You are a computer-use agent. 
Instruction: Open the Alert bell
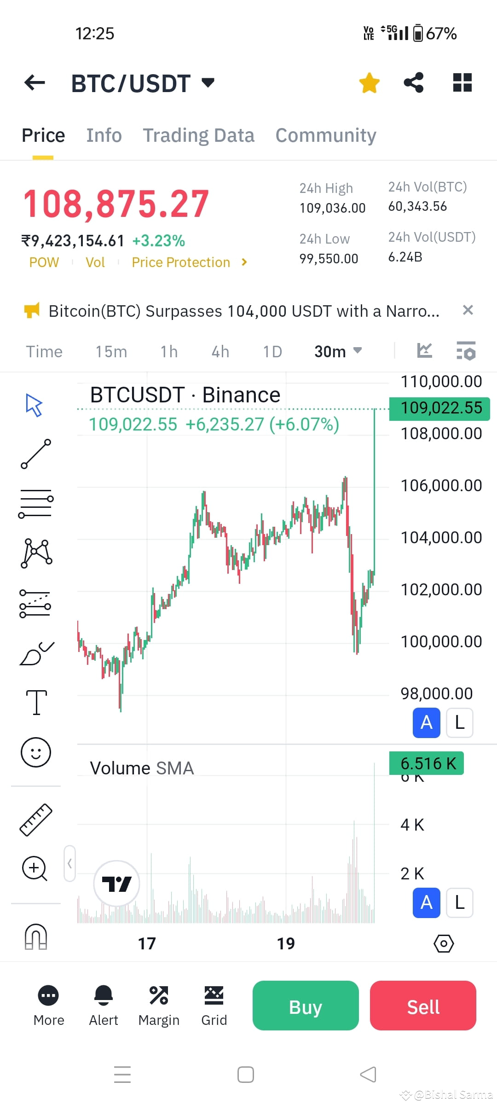click(x=104, y=1006)
